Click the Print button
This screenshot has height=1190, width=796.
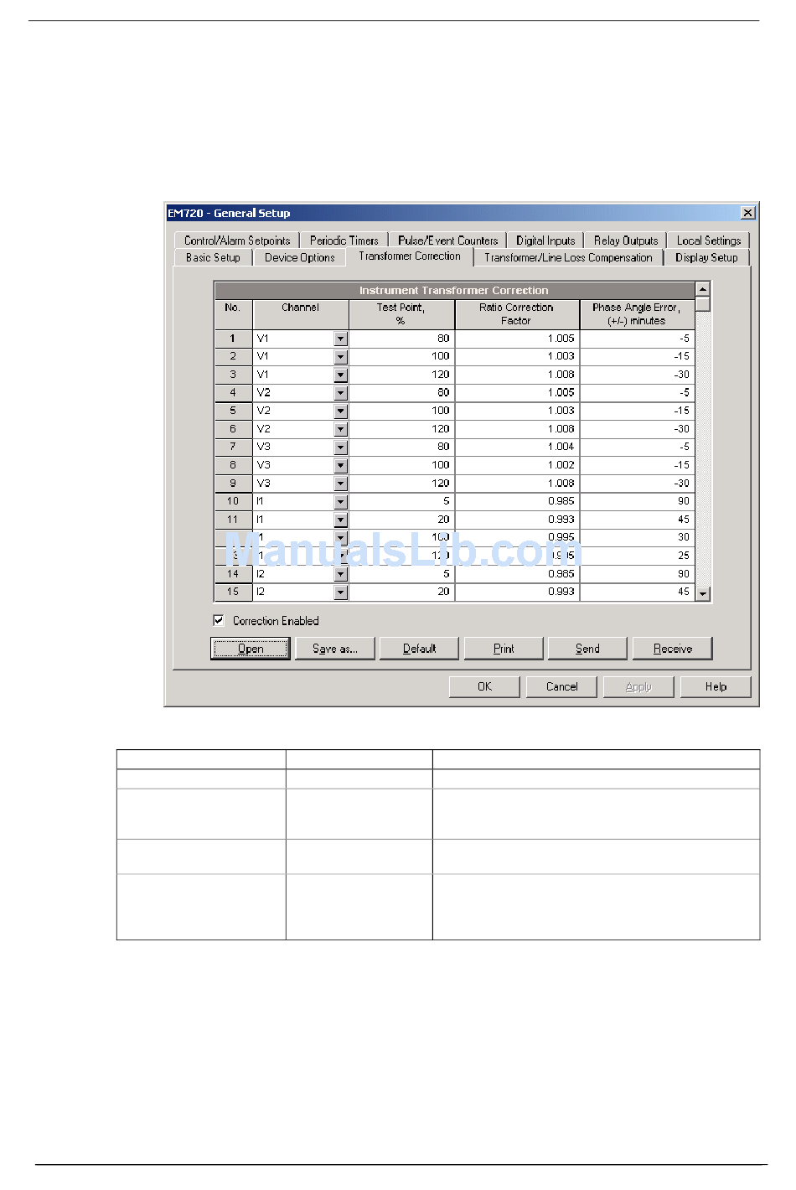(504, 649)
